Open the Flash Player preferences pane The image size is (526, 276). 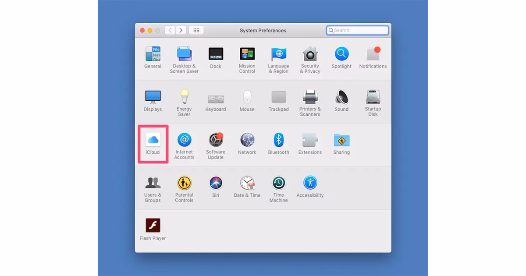click(153, 230)
